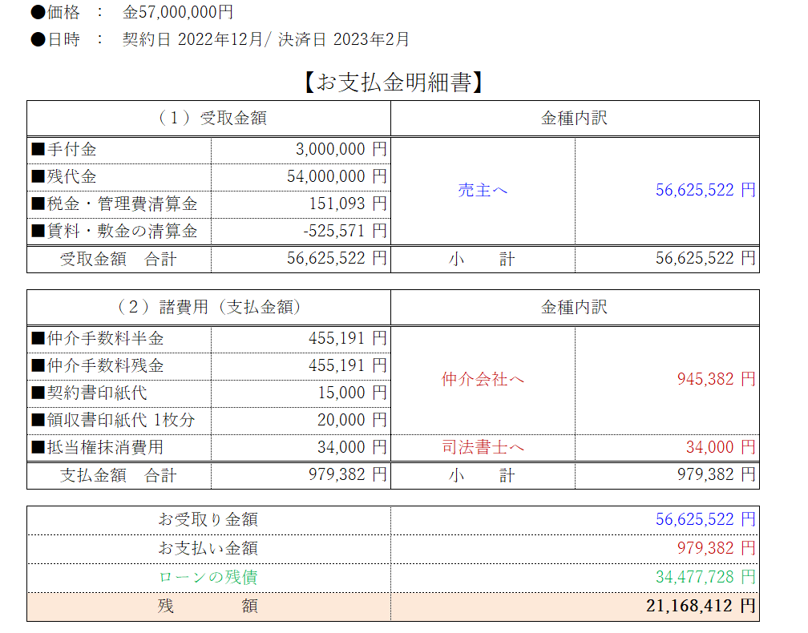This screenshot has height=633, width=808.
Task: Click the （２）諸費用（支払金額）header
Action: [208, 308]
